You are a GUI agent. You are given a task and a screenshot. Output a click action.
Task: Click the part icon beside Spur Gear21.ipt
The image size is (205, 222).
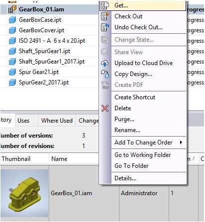click(12, 72)
